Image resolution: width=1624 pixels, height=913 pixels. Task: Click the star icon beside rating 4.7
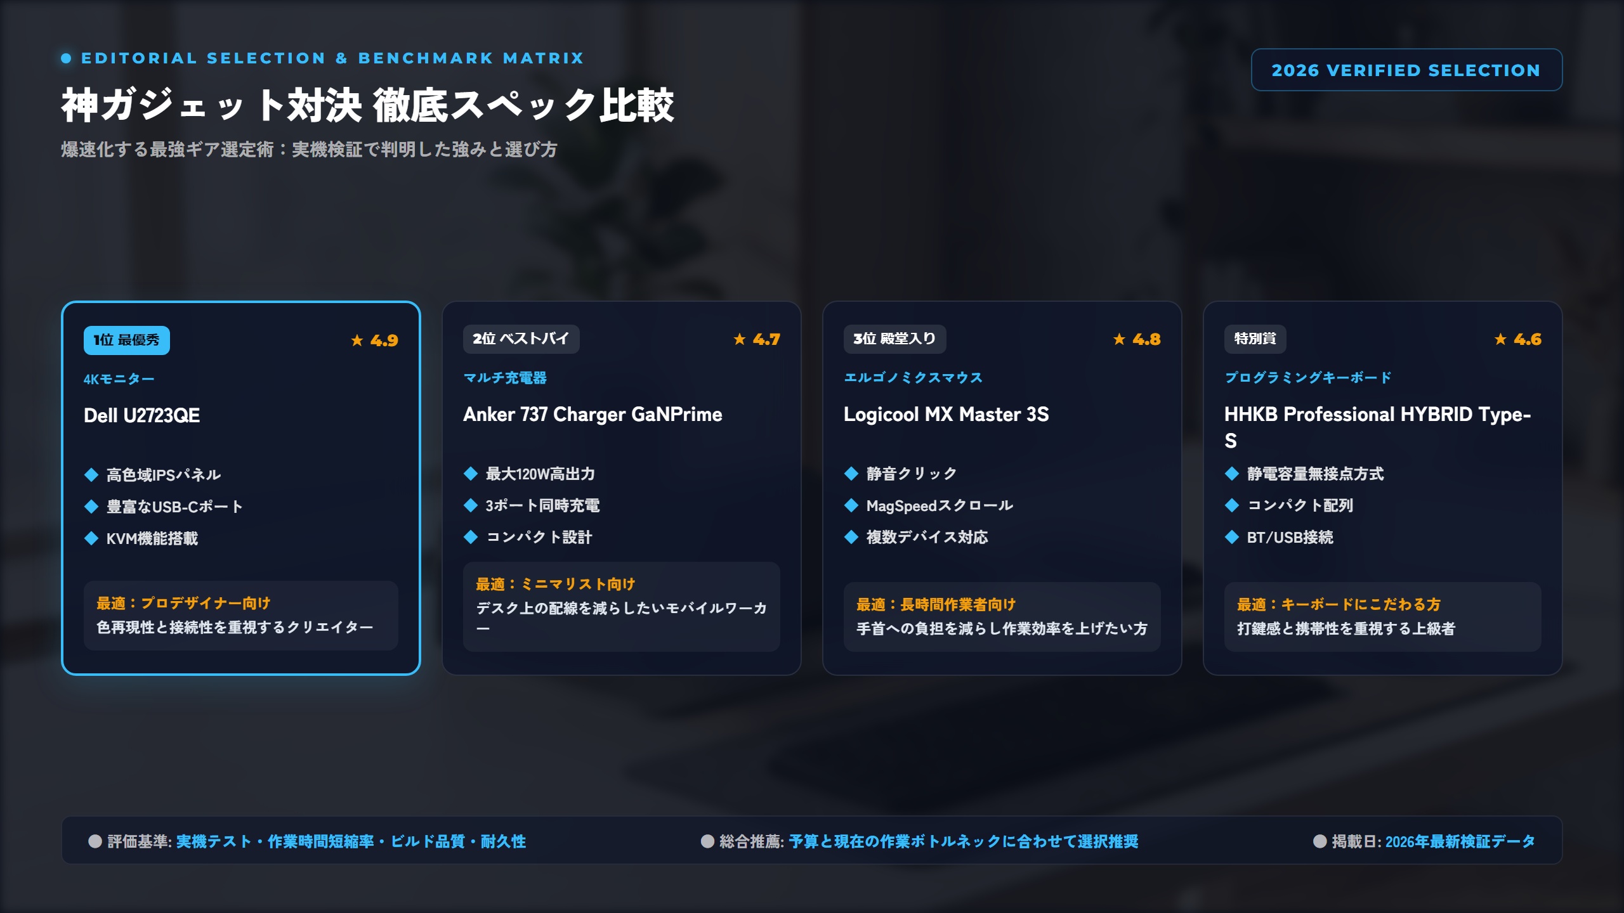(x=740, y=339)
